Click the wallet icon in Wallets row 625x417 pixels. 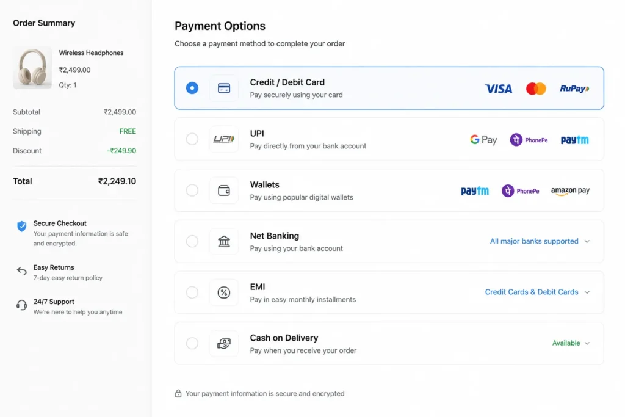(224, 190)
